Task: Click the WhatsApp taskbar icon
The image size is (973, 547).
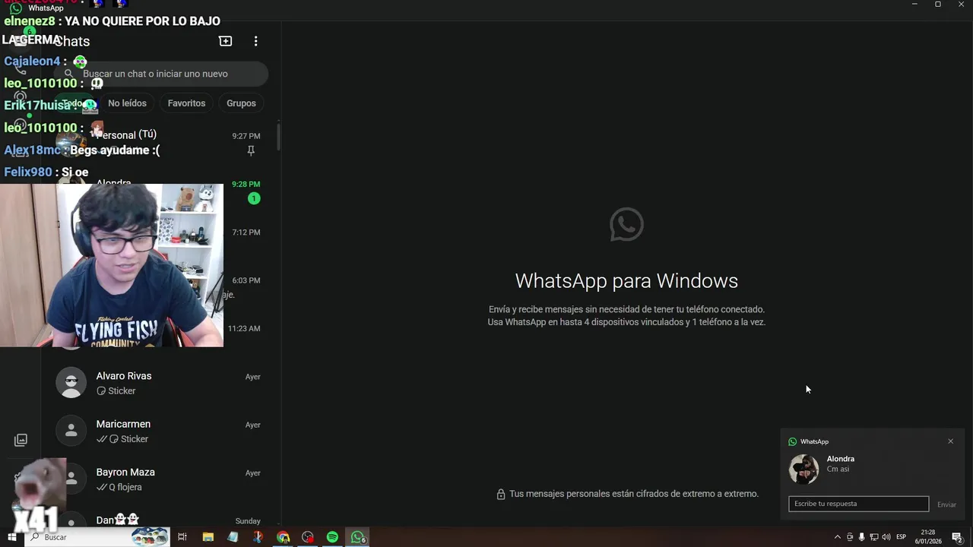Action: point(357,537)
